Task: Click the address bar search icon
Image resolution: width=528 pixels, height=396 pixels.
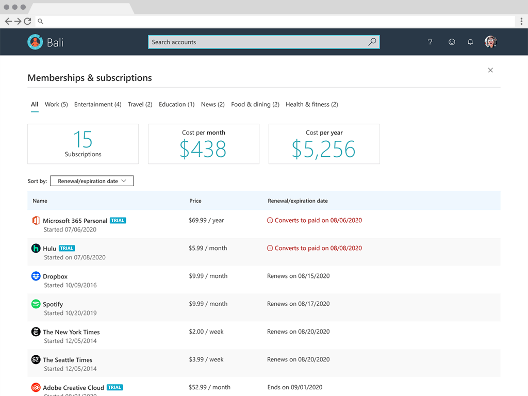Action: click(x=40, y=21)
